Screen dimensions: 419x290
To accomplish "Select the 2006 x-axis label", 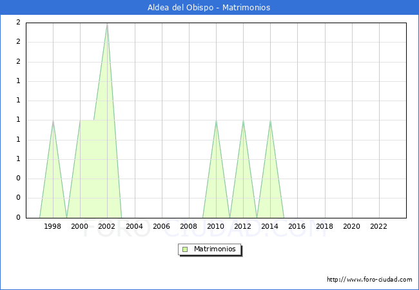I will pyautogui.click(x=162, y=226).
